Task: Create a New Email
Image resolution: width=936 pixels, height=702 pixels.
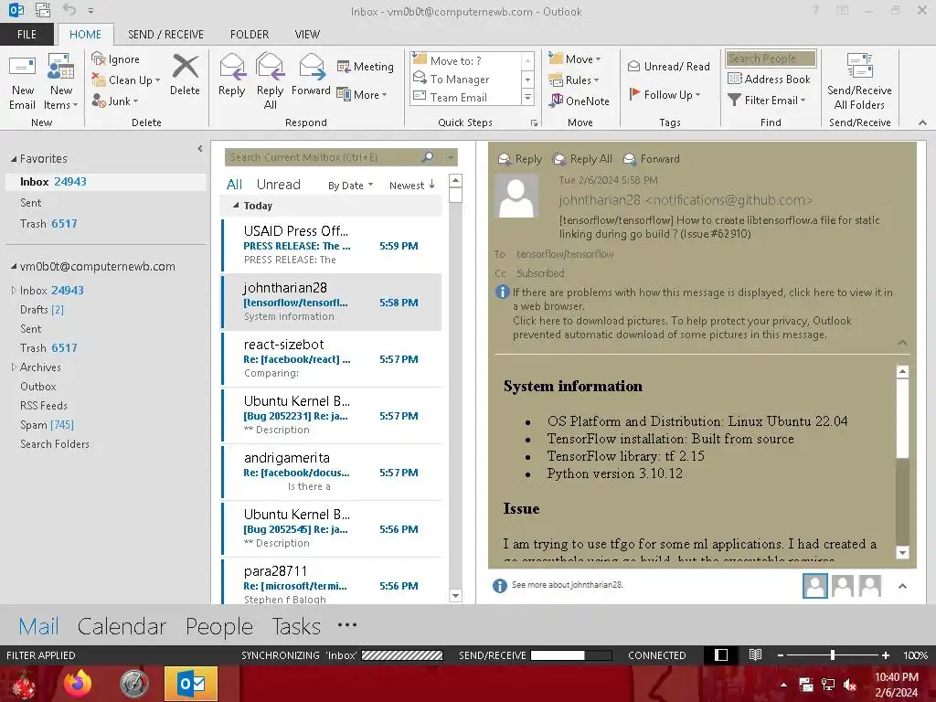Action: click(23, 82)
